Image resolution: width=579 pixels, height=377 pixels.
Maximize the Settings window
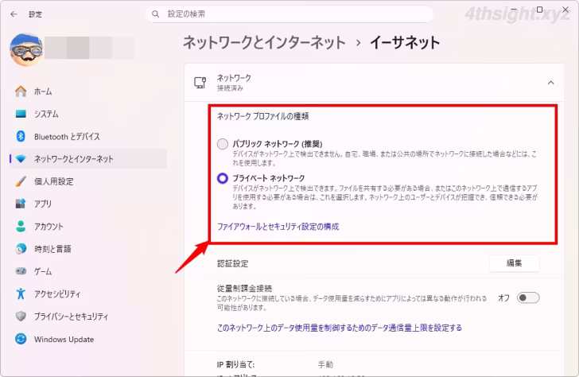[539, 10]
